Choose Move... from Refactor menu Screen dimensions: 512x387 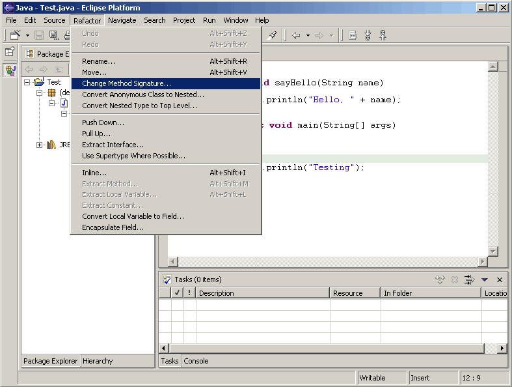click(166, 72)
